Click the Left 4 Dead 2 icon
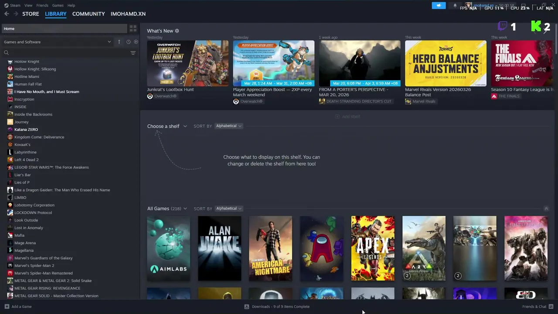Viewport: 558px width, 314px height. point(10,160)
